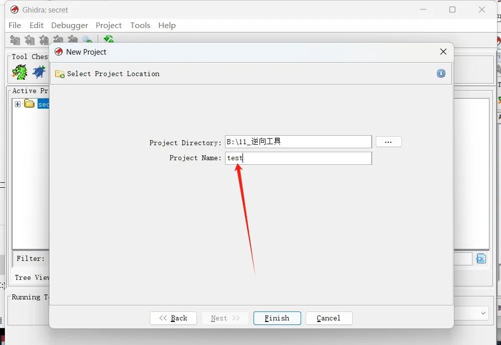Open the Project menu
Screen dimensions: 501x345
tap(109, 25)
